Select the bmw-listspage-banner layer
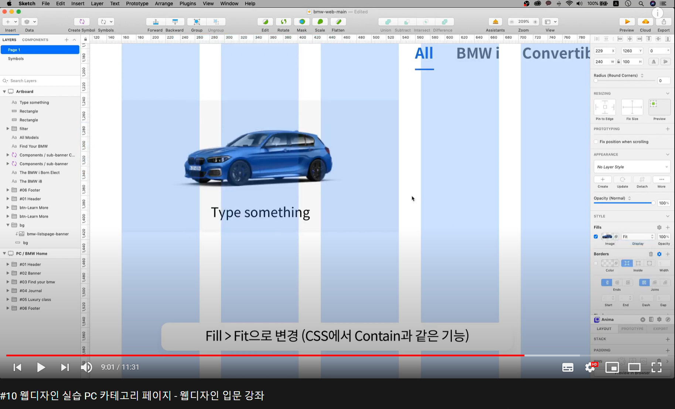 48,234
